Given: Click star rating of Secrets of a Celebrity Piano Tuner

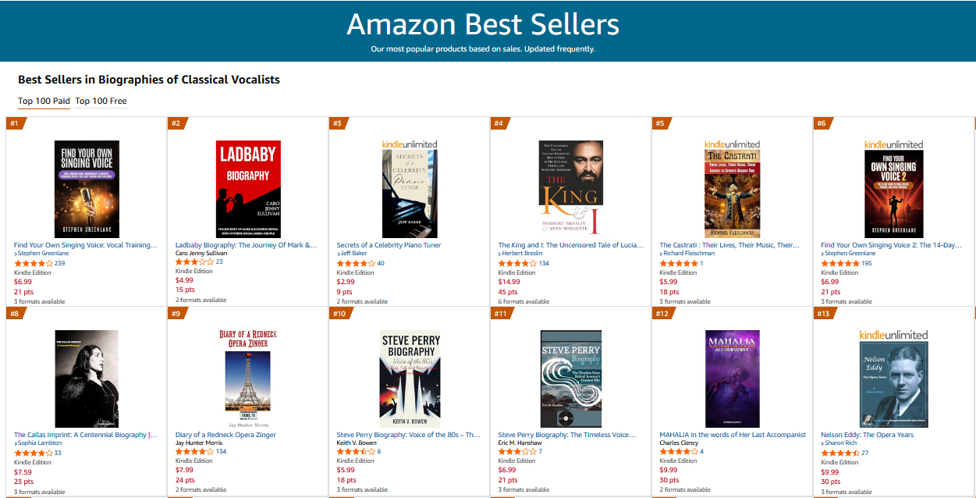Looking at the screenshot, I should pyautogui.click(x=355, y=264).
